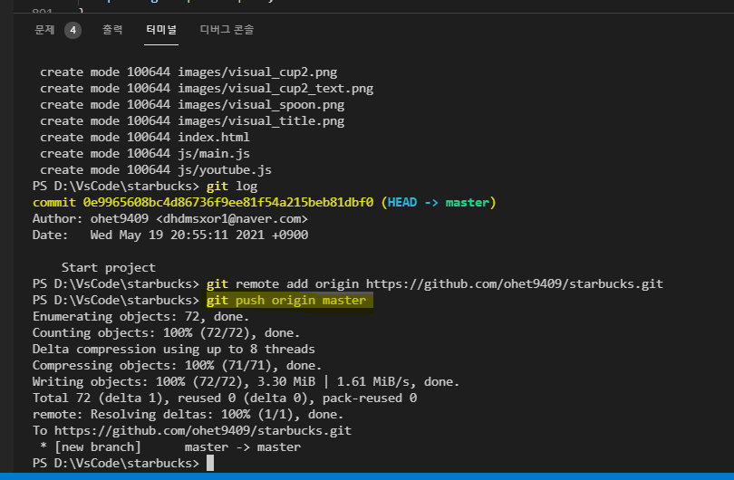Click 'Enumerating objects: 72, done.' line
This screenshot has width=734, height=480.
click(x=140, y=317)
